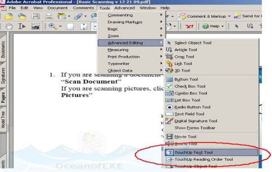Expand the Commenting submenu
272x172 pixels.
tap(131, 15)
